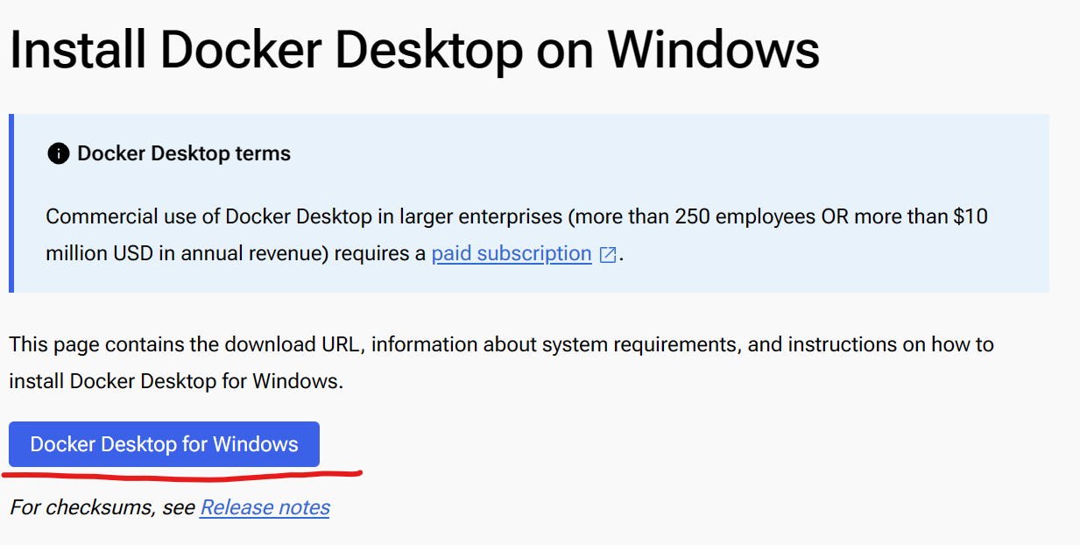Open the paid subscription link

pyautogui.click(x=512, y=254)
